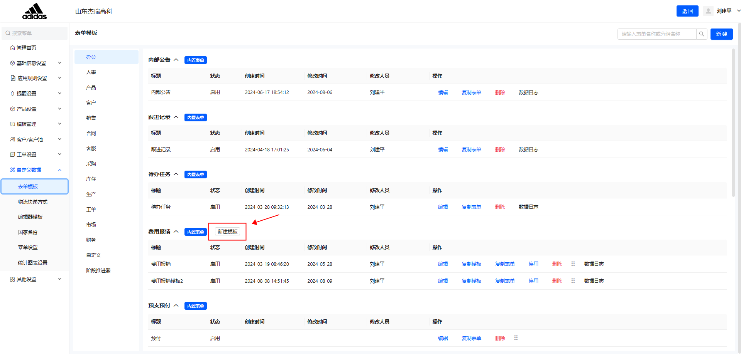Open 管理首页 via its home icon
The width and height of the screenshot is (741, 354).
13,48
